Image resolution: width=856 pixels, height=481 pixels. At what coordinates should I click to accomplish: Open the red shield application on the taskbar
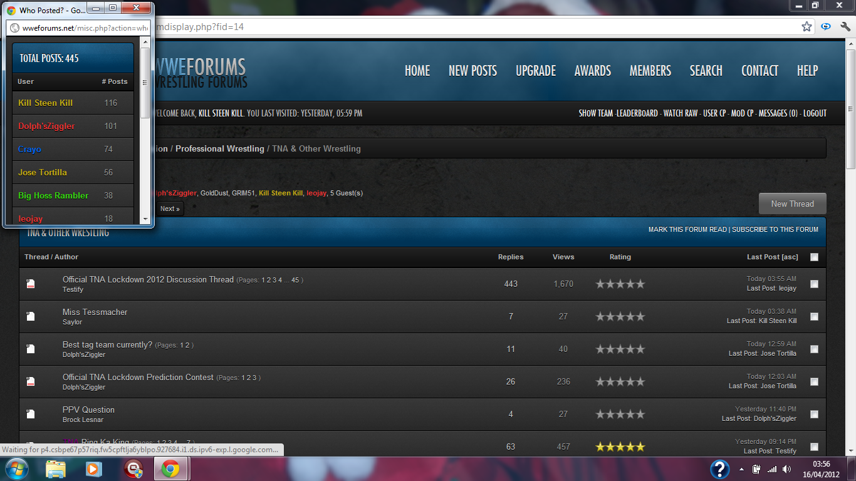tap(132, 469)
